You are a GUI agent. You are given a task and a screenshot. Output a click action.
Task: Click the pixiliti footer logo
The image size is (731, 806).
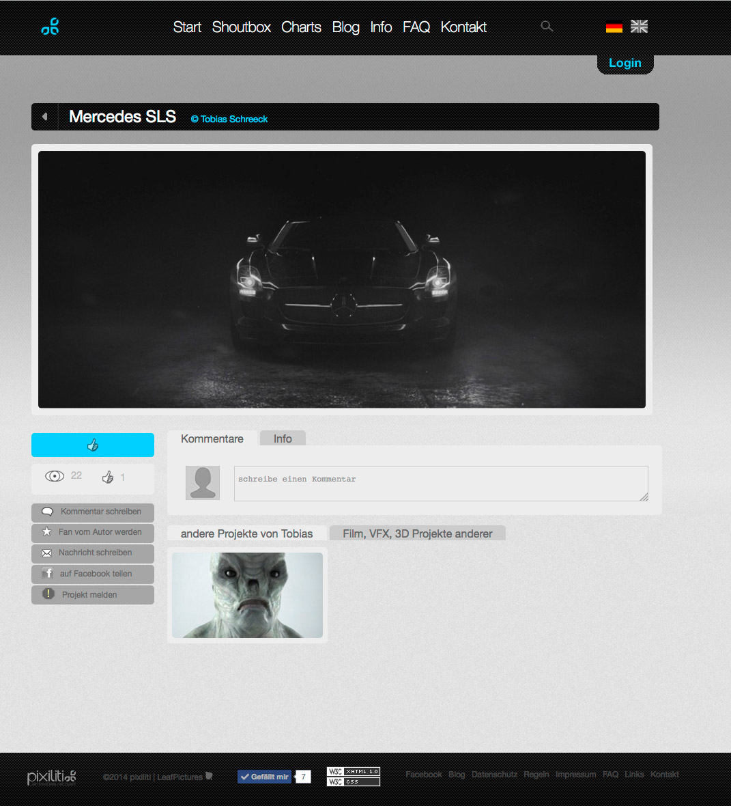(51, 777)
